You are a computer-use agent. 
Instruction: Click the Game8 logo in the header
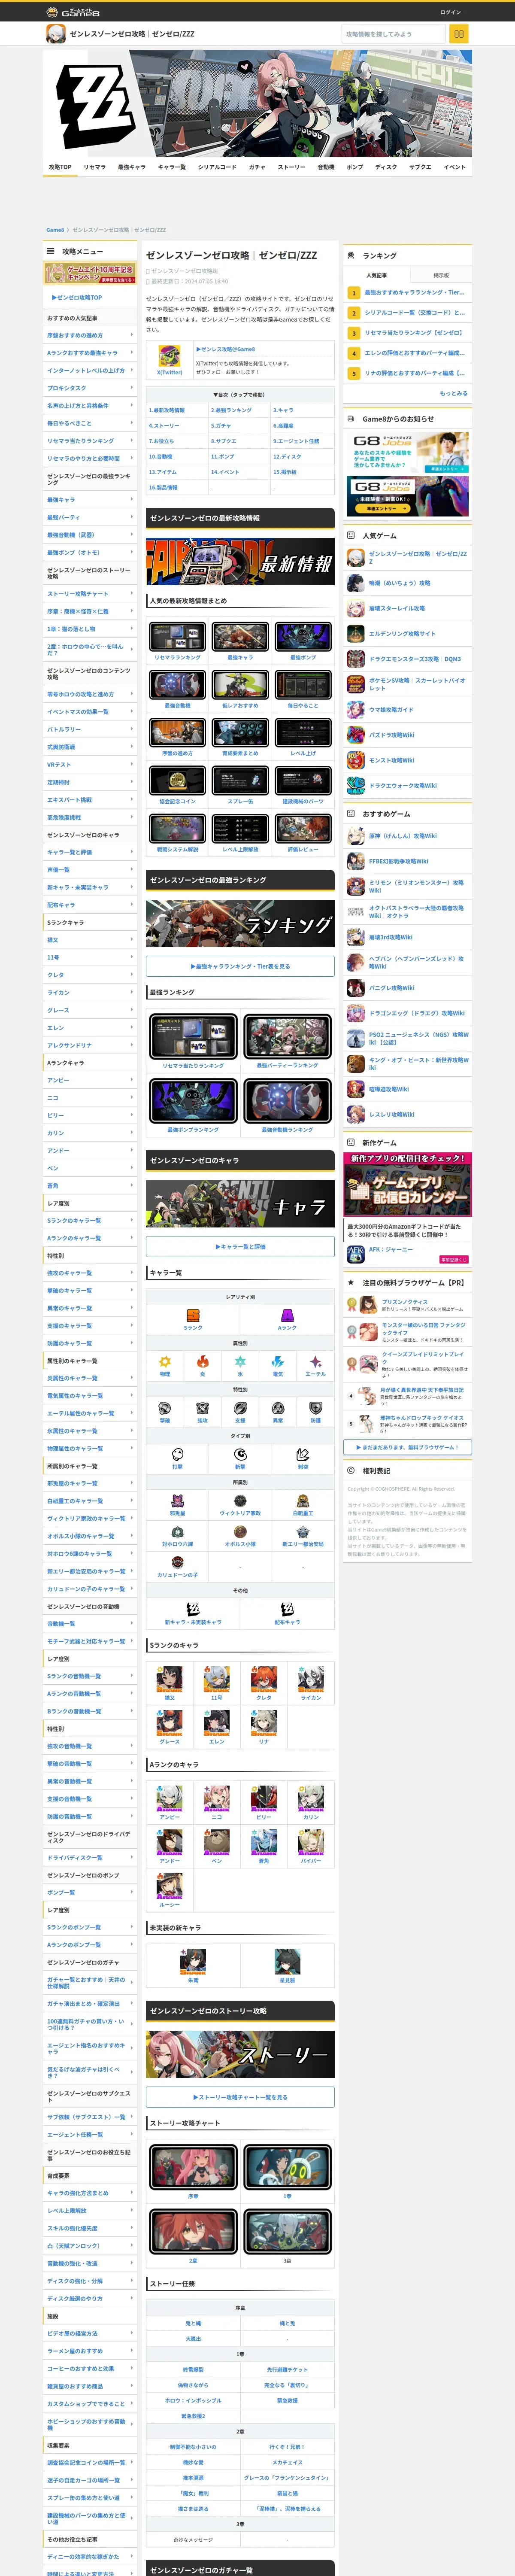click(x=73, y=12)
